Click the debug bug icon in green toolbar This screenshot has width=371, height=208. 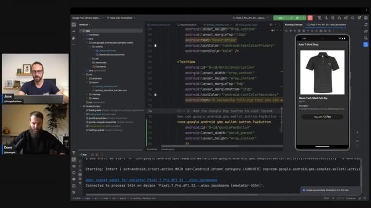point(297,18)
